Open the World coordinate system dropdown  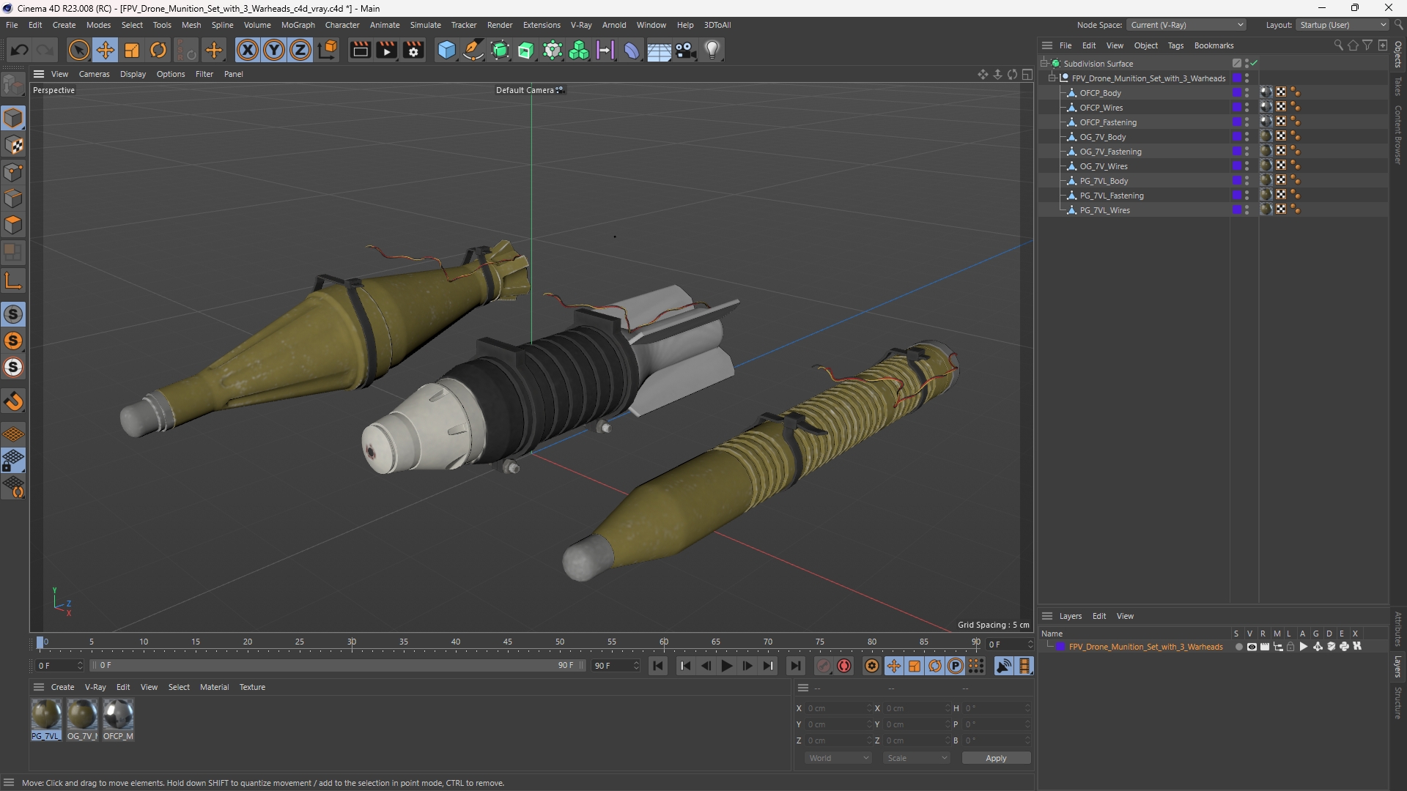(x=838, y=758)
